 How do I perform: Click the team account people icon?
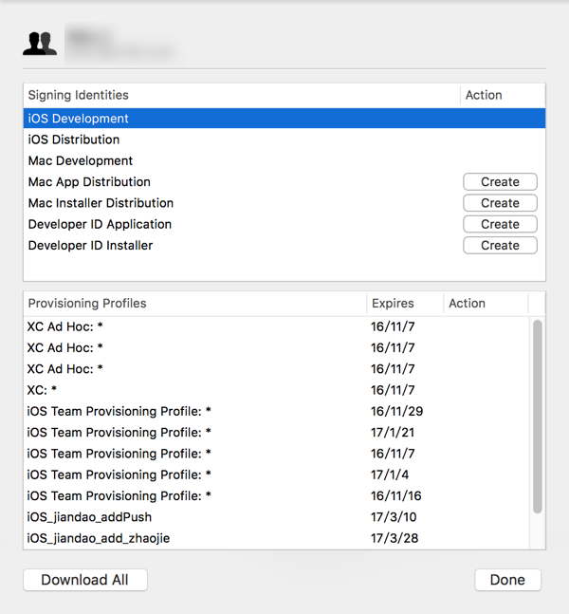pyautogui.click(x=40, y=44)
